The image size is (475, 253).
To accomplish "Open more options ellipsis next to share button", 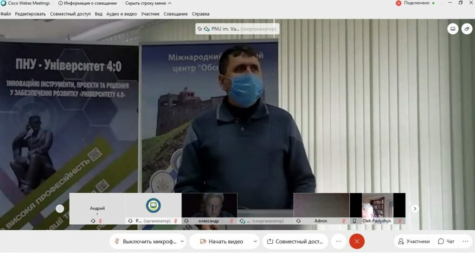I will [339, 241].
